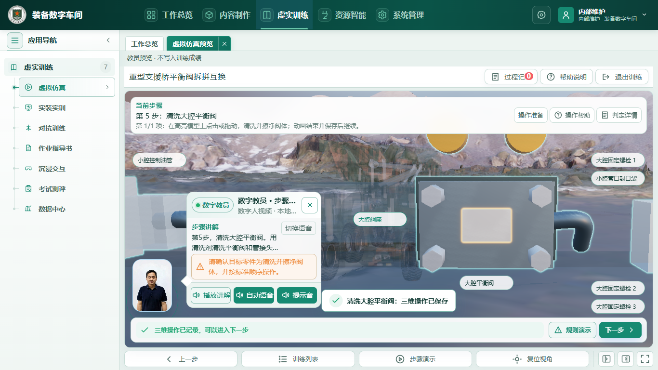
Task: Click 复位视角 reset view button
Action: (x=532, y=359)
